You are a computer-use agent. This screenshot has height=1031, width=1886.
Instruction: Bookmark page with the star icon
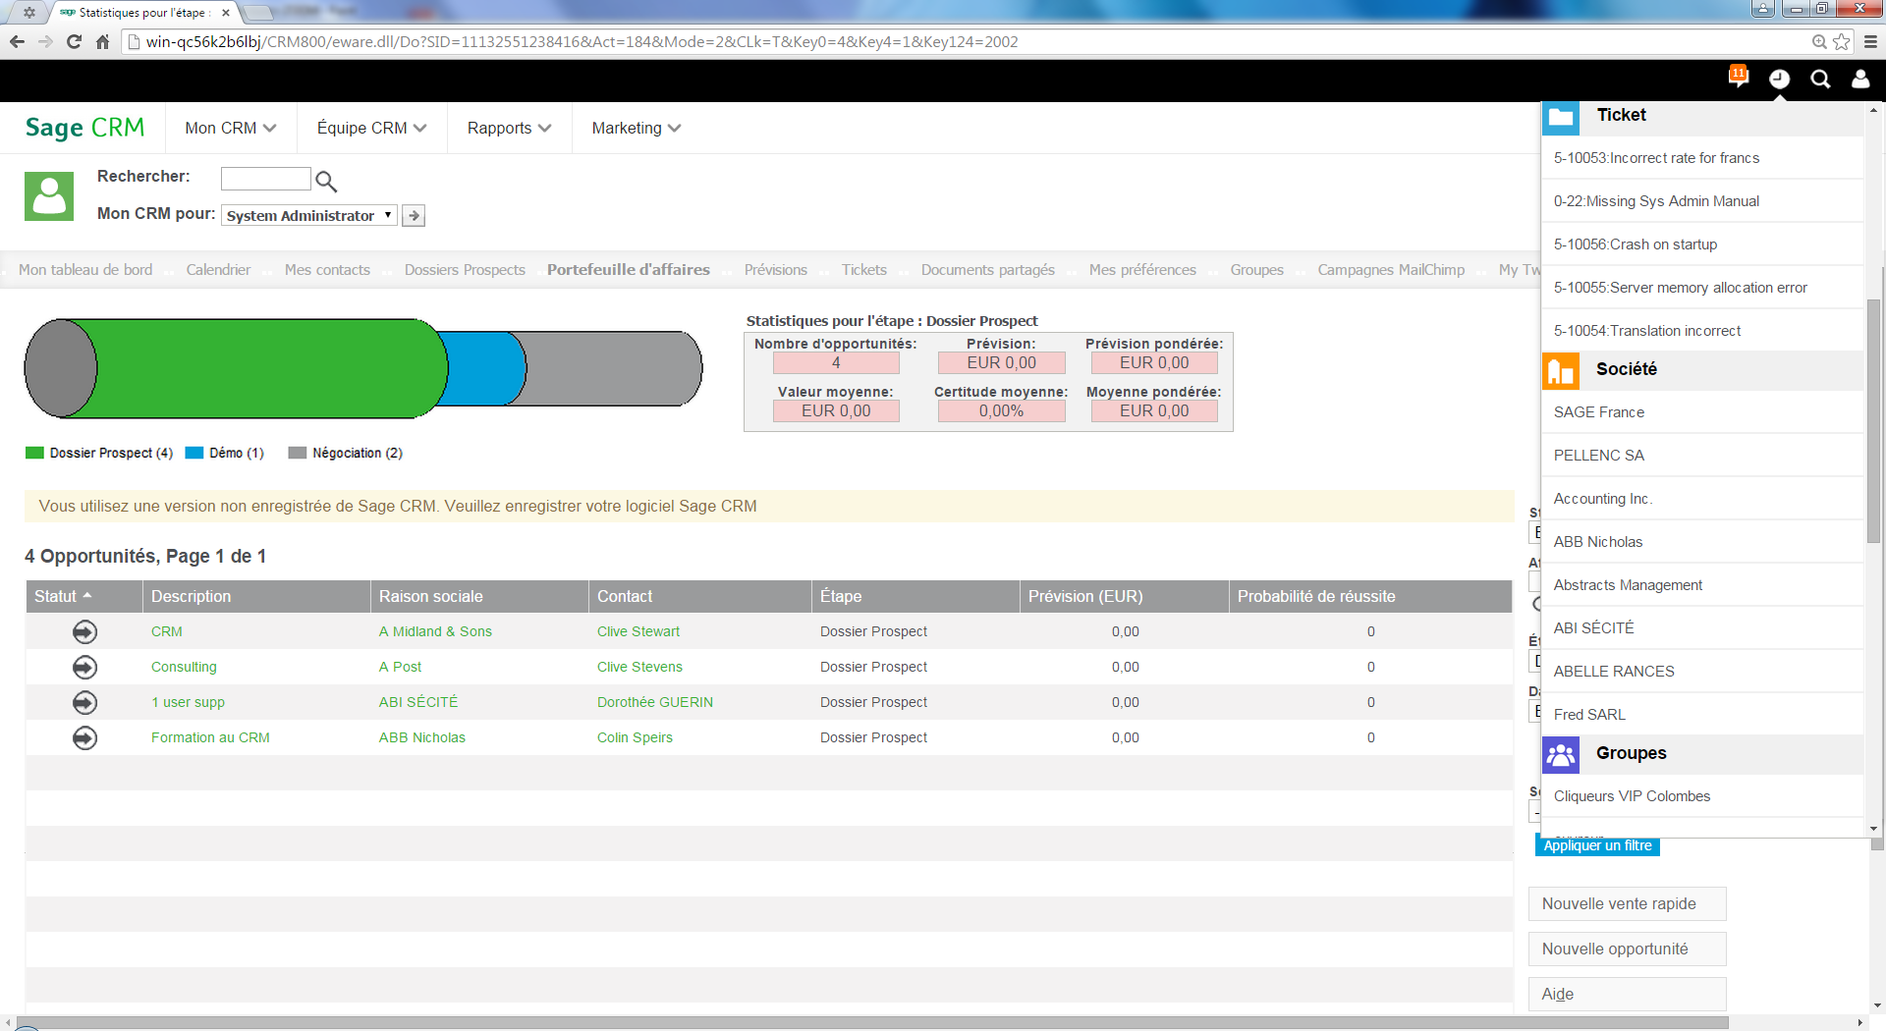(1842, 41)
